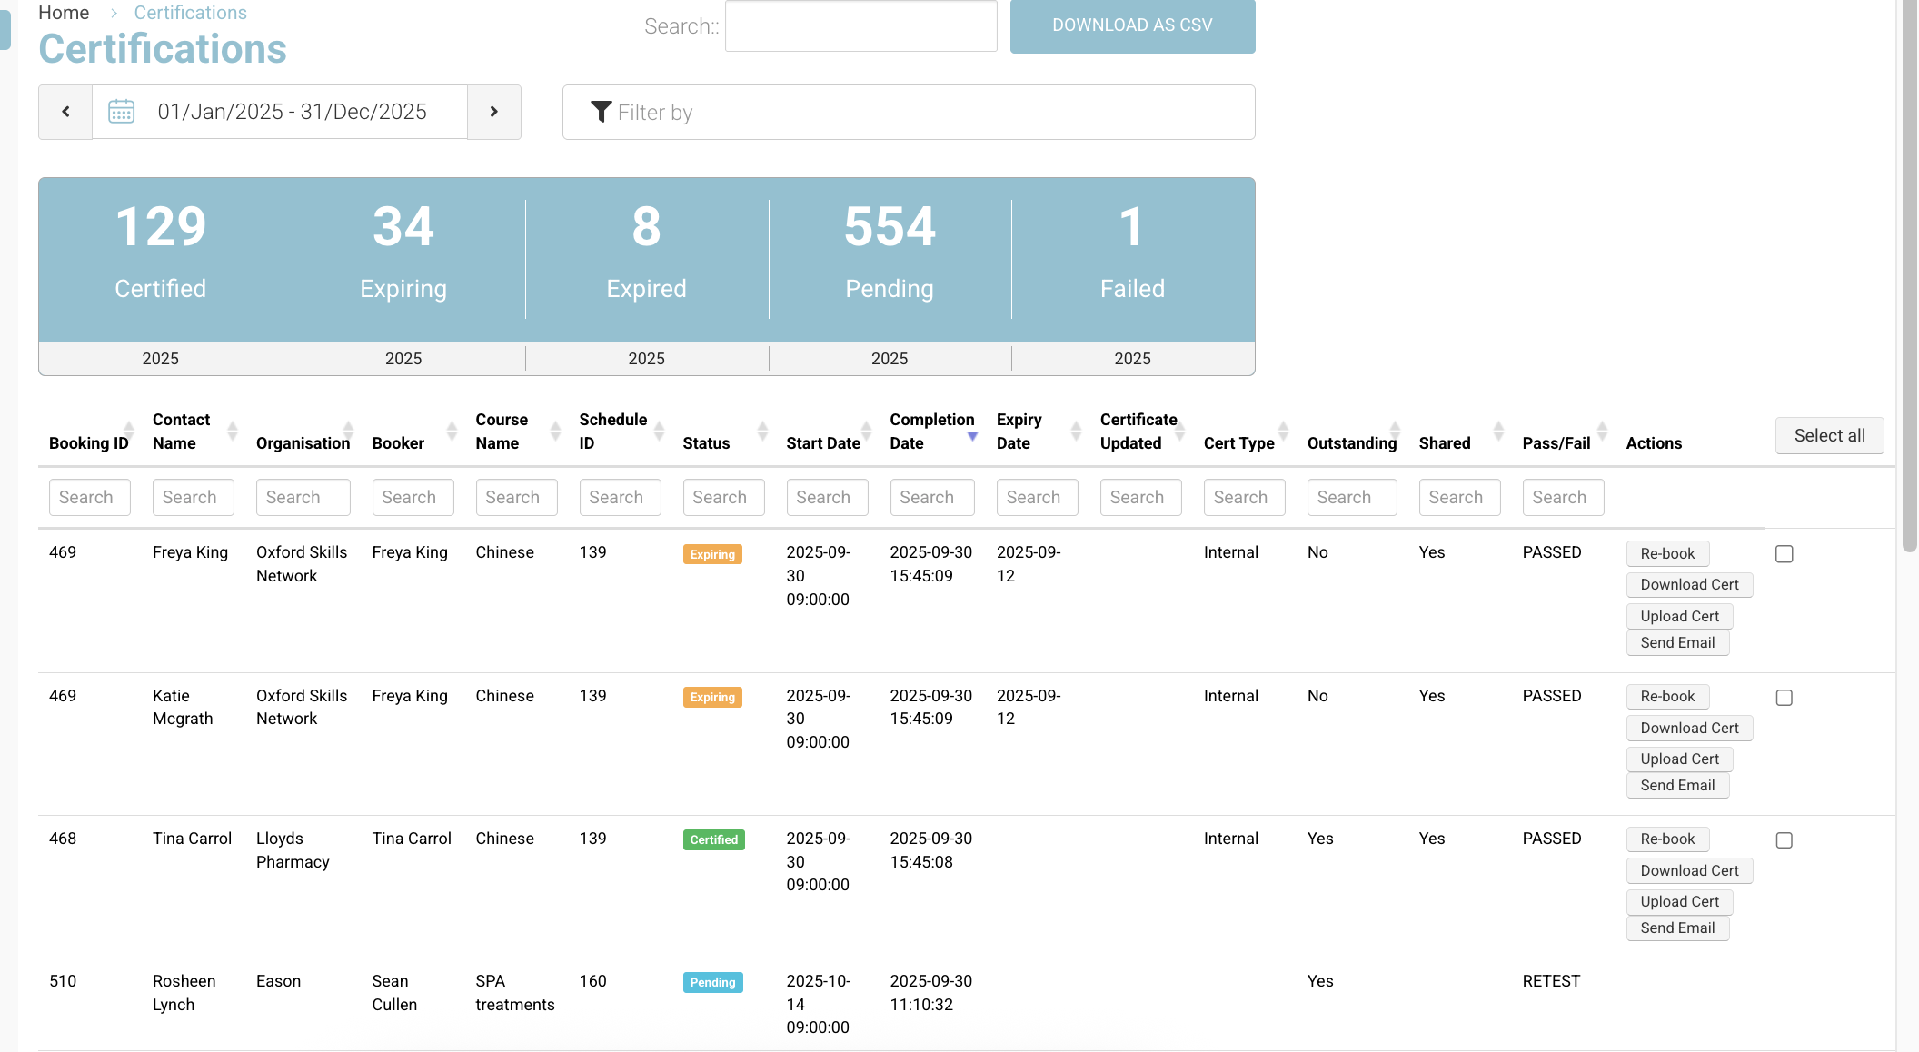Go to next date range arrow

(494, 112)
